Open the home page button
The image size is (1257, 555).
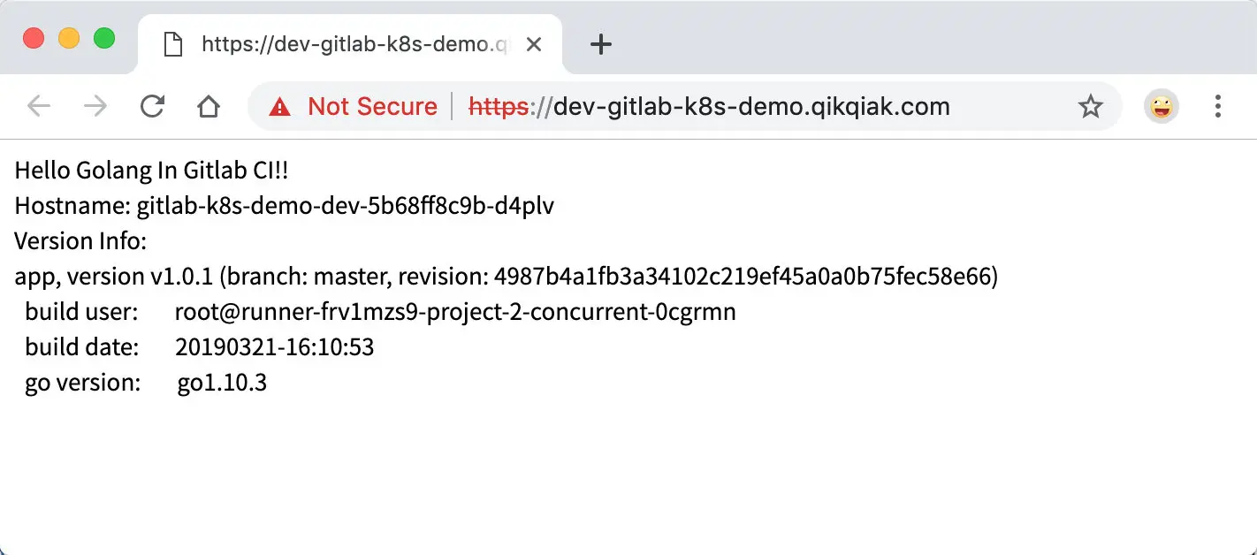point(208,107)
